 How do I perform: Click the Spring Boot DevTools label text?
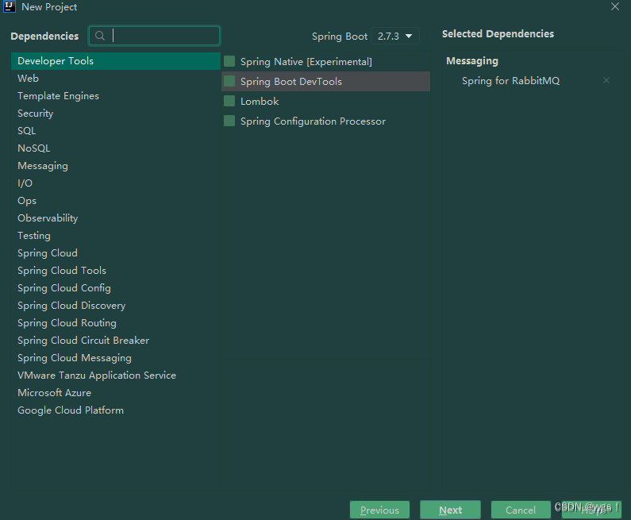click(291, 82)
